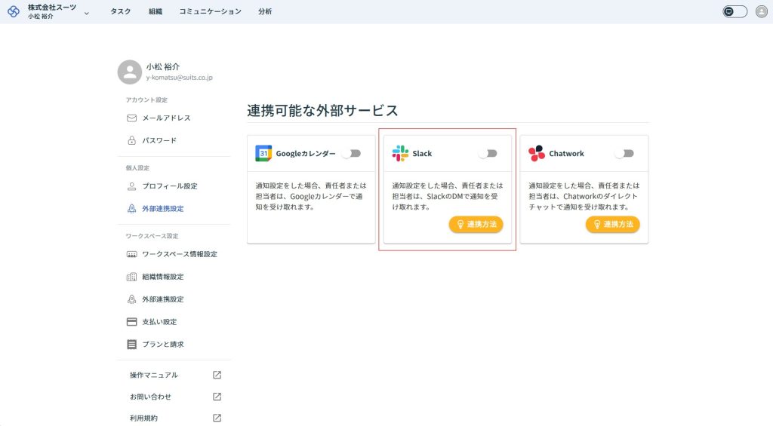This screenshot has height=426, width=773.
Task: Click the large profile avatar of 小松 裕介
Action: click(x=130, y=72)
